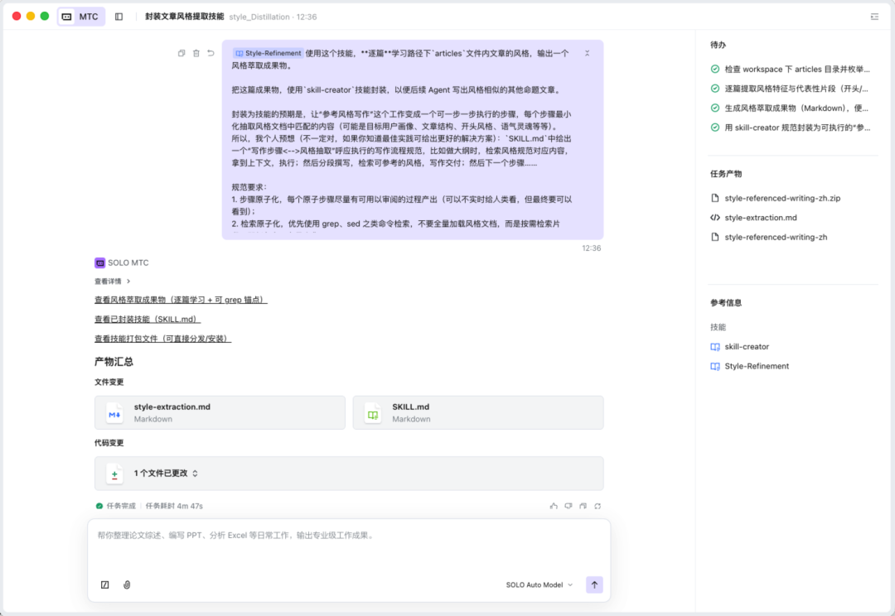Open the 查看已封装技能（SKILL.md）link

coord(147,319)
